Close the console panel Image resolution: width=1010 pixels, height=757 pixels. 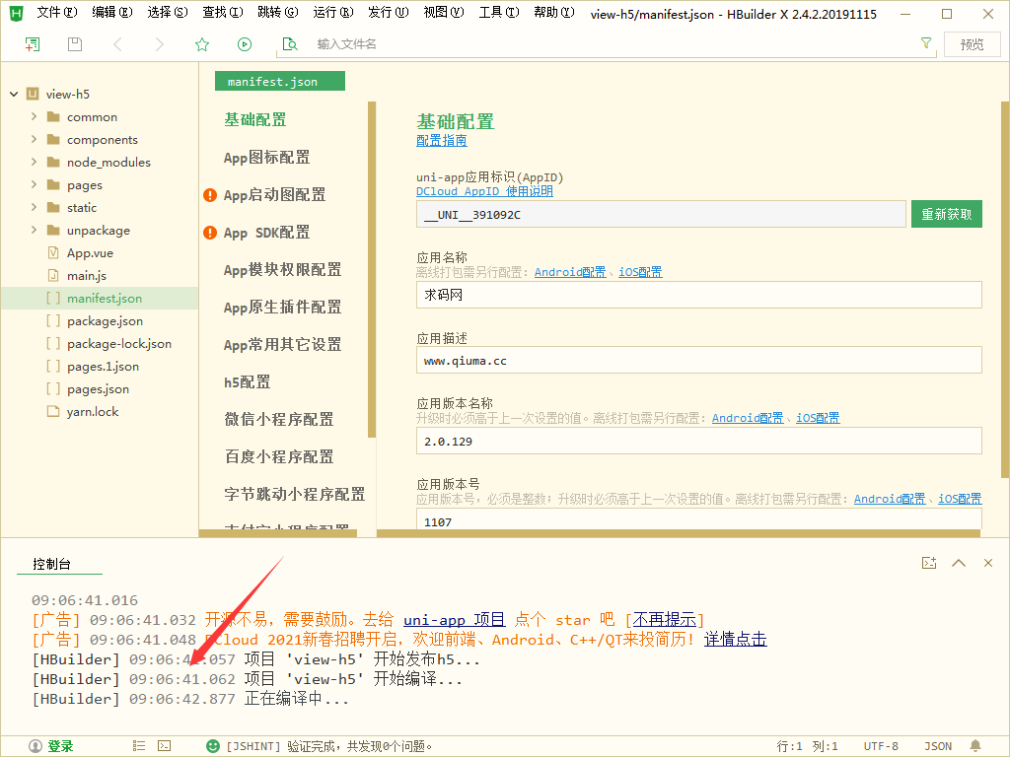988,563
